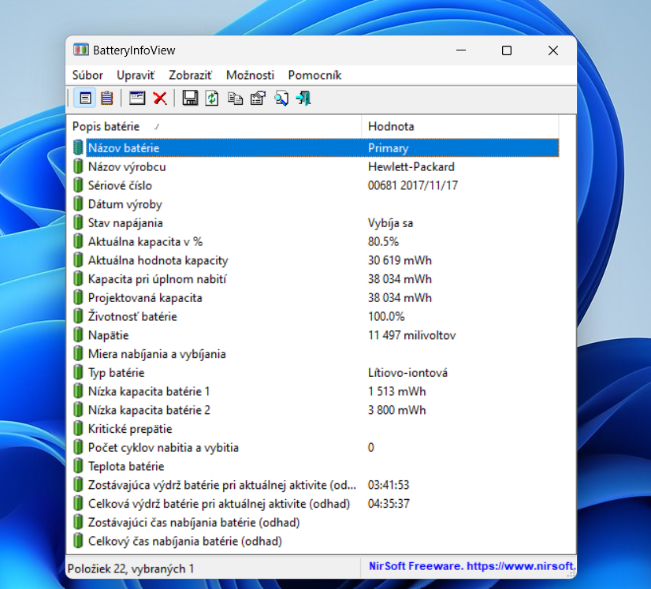The height and width of the screenshot is (589, 651).
Task: Click the battery icon next to Teplota batérie
Action: tap(78, 466)
